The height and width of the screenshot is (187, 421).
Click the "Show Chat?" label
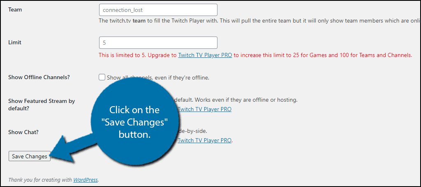tap(23, 132)
